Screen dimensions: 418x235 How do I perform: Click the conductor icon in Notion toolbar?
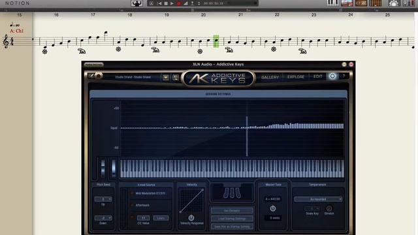point(137,3)
